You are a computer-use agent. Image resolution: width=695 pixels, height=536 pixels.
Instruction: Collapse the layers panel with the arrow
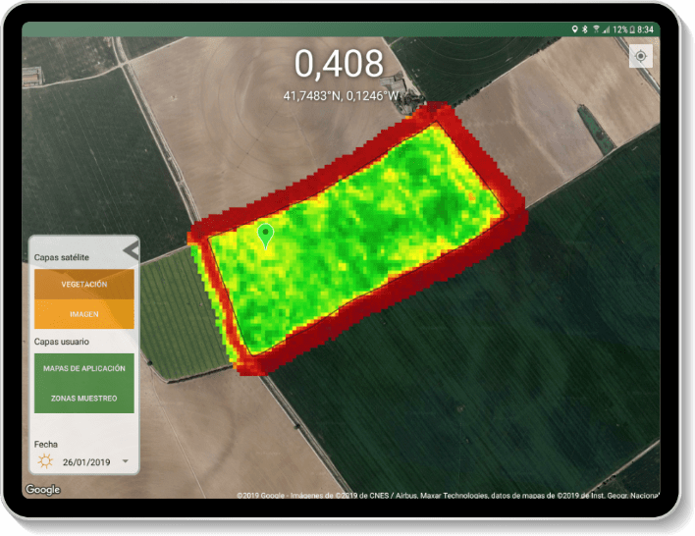point(130,250)
